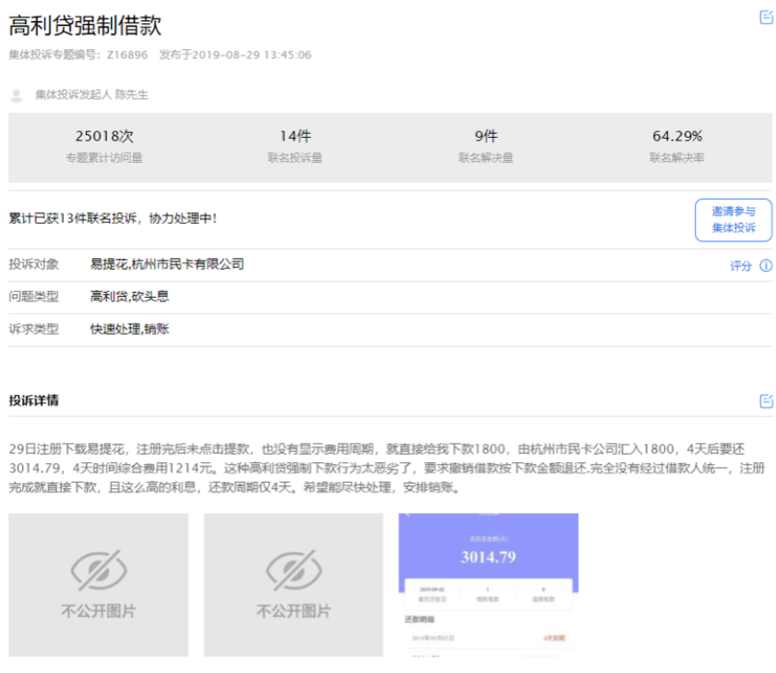Click the first 不公开图片 label
Viewport: 776px width, 673px height.
click(x=99, y=611)
